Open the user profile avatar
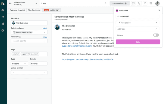Image resolution: width=163 pixels, height=104 pixels. tap(158, 4)
